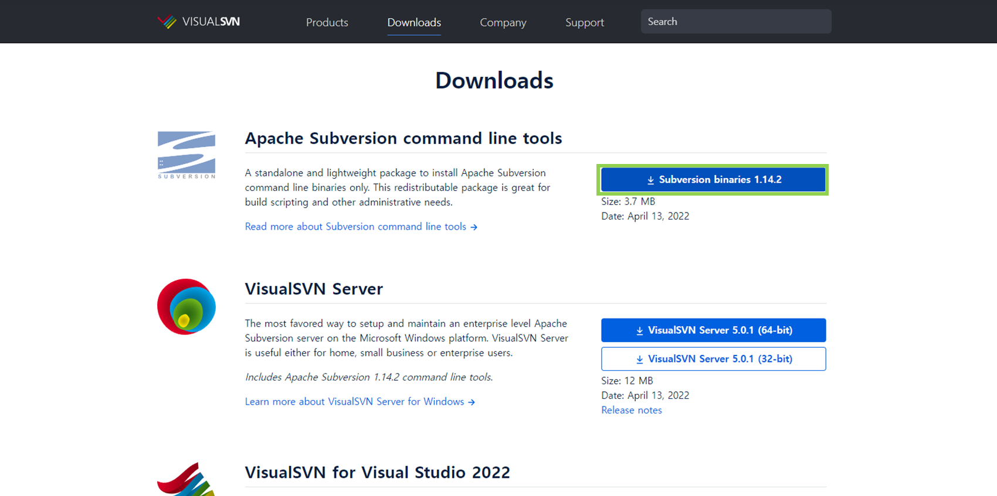Click the main 'Downloads' page title
This screenshot has height=496, width=997.
pyautogui.click(x=494, y=80)
